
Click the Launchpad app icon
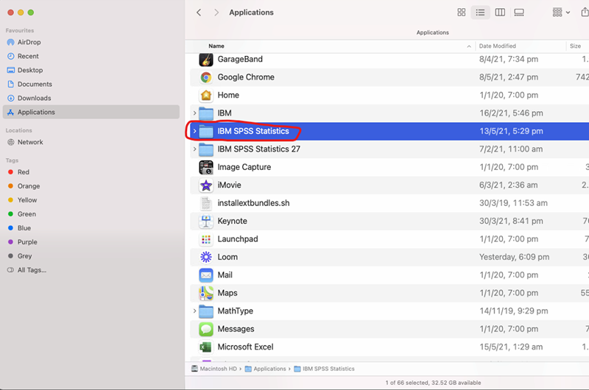(206, 239)
